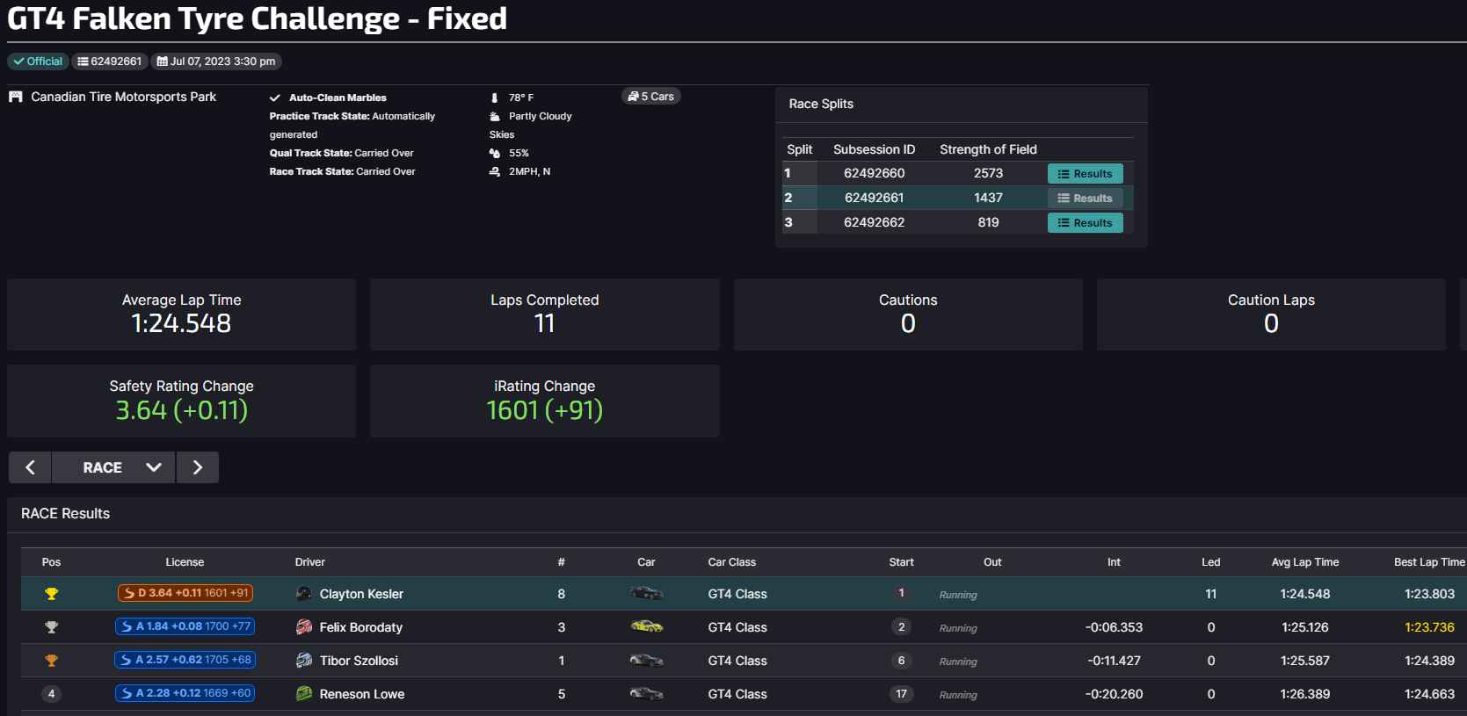This screenshot has width=1467, height=716.
Task: Open Results for split 1 subsession 62492660
Action: 1086,174
